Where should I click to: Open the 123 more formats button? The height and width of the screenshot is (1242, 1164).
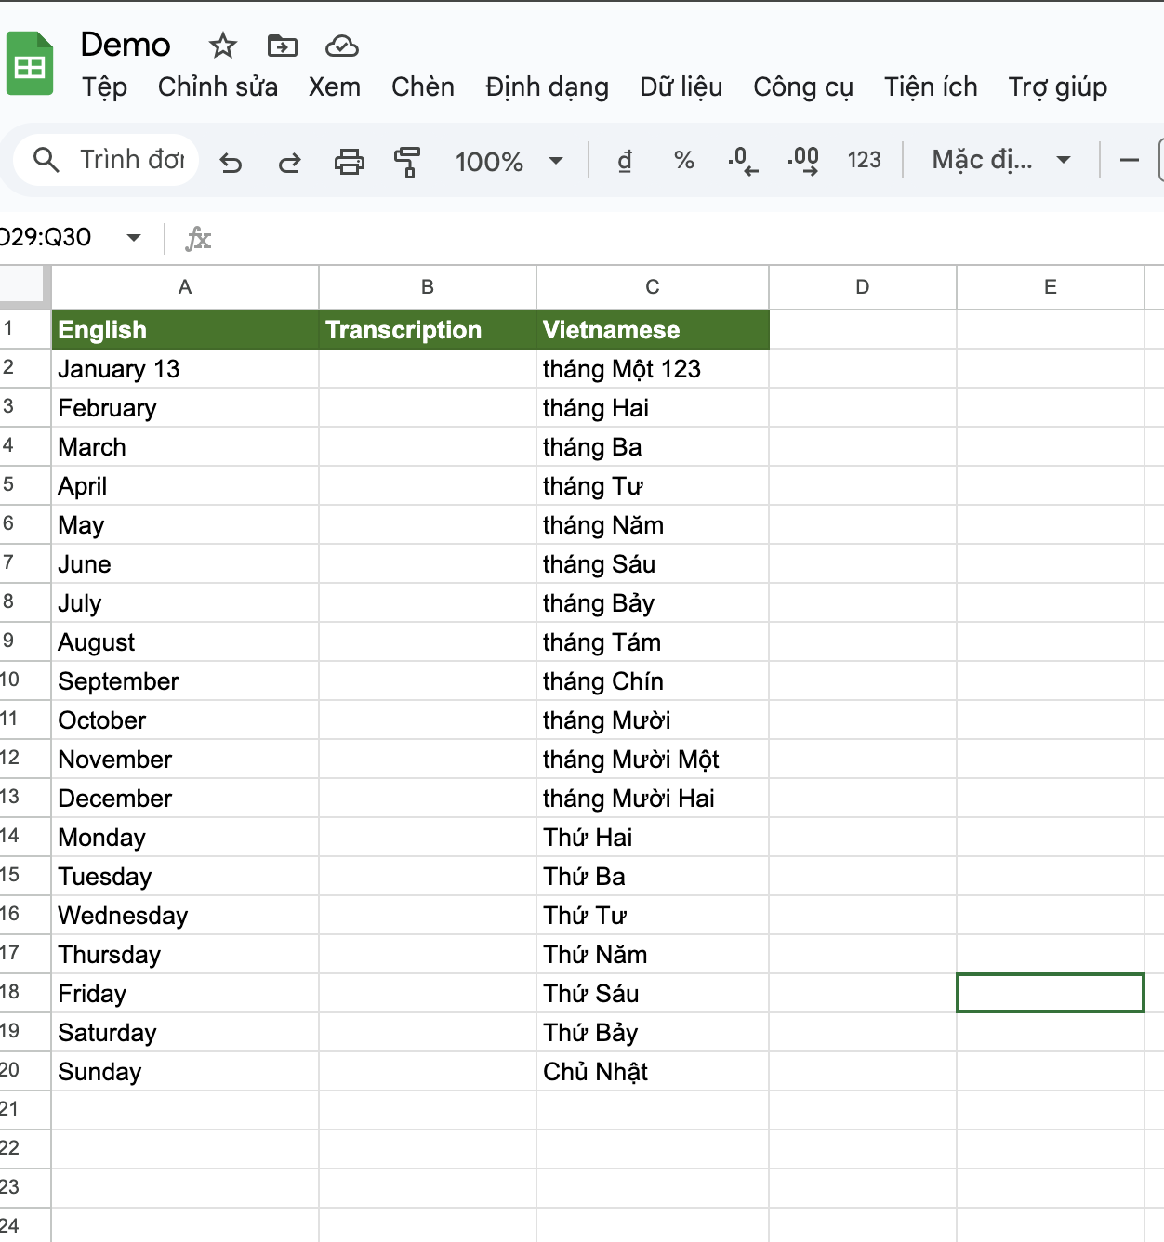864,161
